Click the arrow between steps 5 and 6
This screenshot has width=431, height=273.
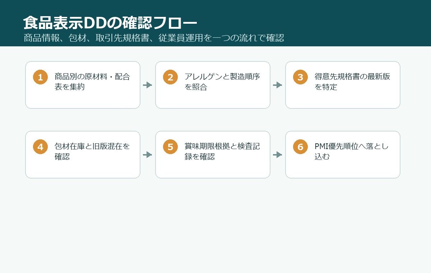pos(278,155)
